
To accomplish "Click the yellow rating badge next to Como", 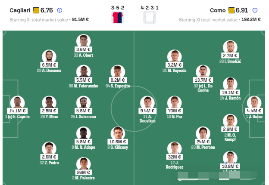I will coord(231,10).
